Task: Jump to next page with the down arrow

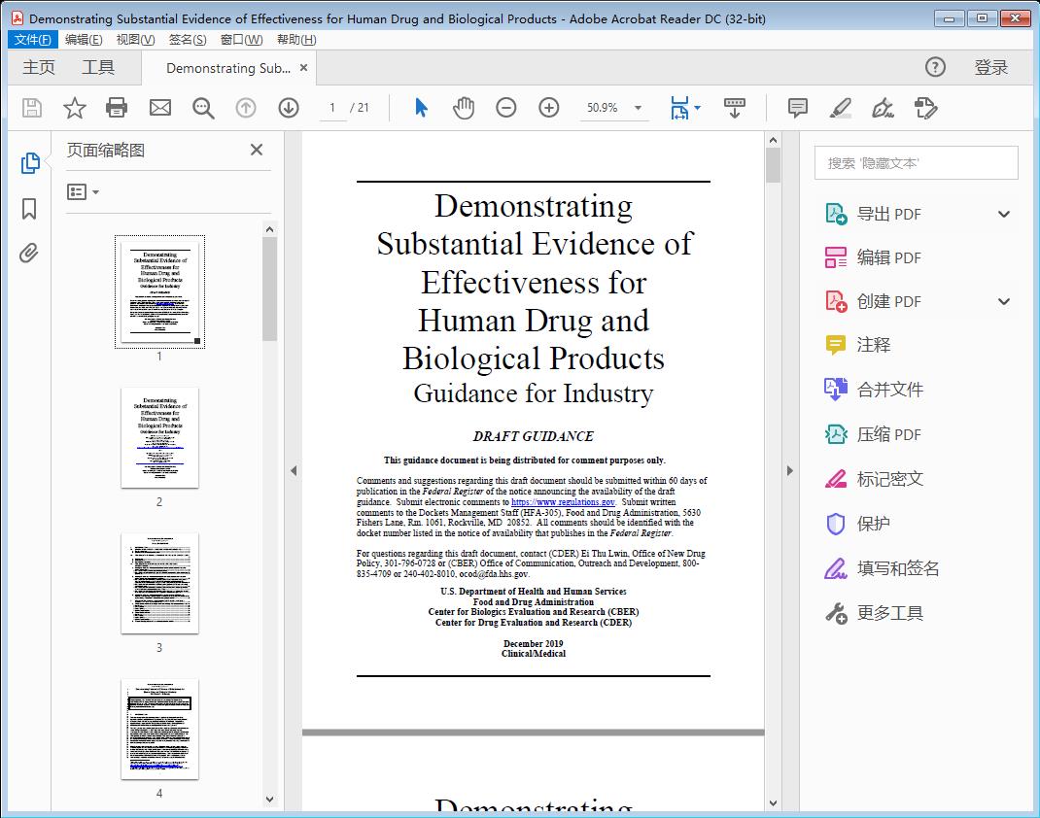Action: tap(289, 108)
